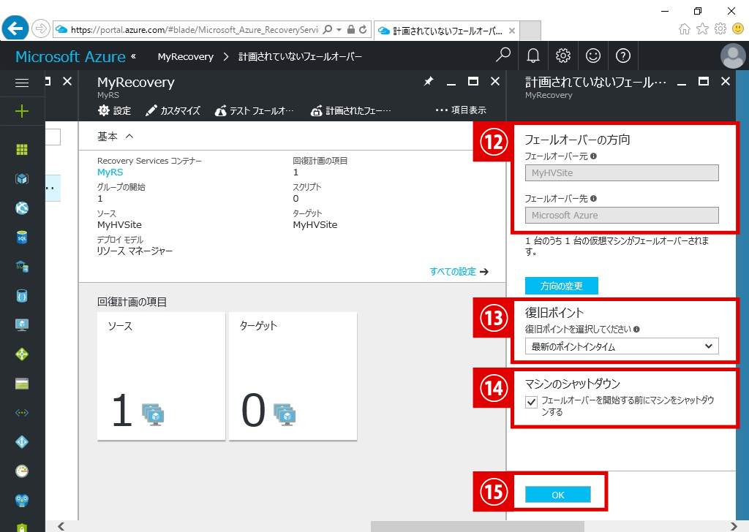Open the feedback smiley icon in Azure header
The image size is (749, 532).
point(592,56)
